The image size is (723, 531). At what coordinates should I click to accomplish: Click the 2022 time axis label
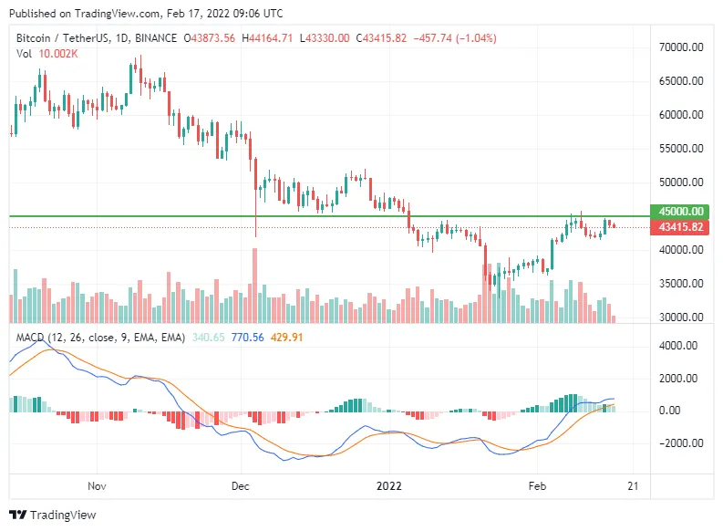[388, 485]
